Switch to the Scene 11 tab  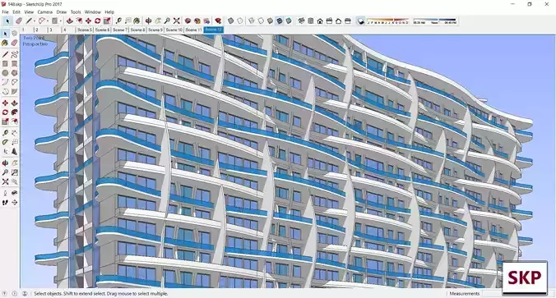(x=193, y=30)
